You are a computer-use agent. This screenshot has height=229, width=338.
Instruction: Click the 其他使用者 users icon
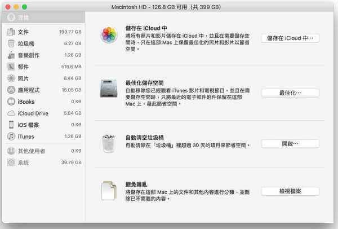point(11,151)
